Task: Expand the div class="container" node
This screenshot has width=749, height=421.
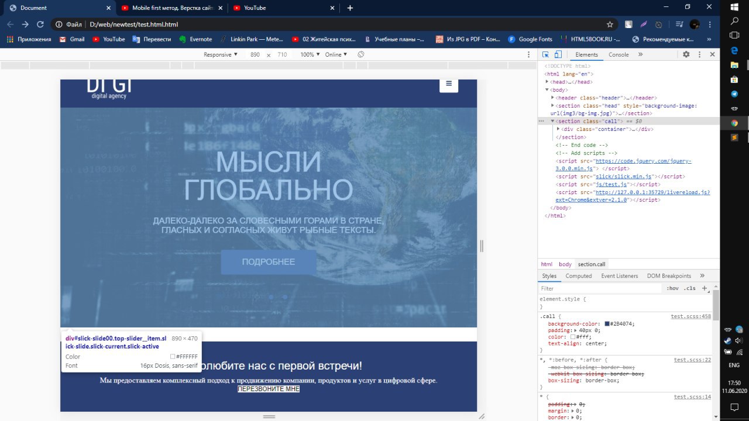Action: pos(558,129)
